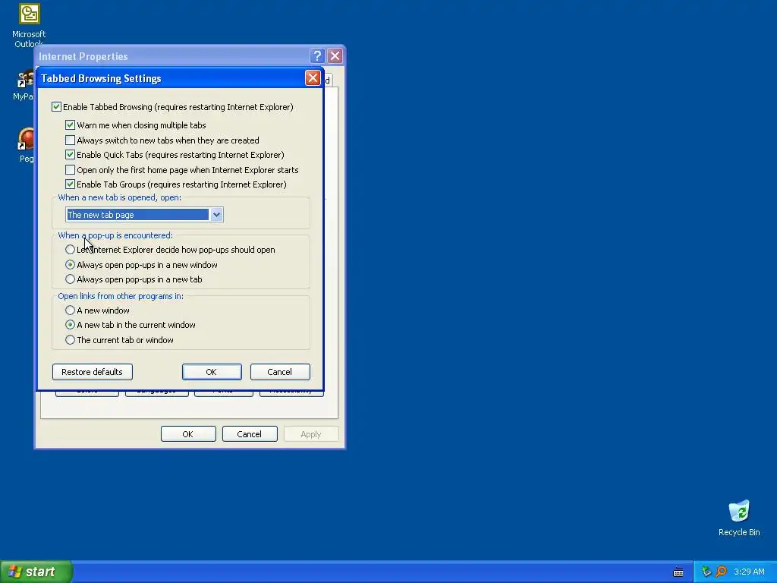Viewport: 777px width, 583px height.
Task: Click the network tray icon near the clock
Action: point(706,572)
